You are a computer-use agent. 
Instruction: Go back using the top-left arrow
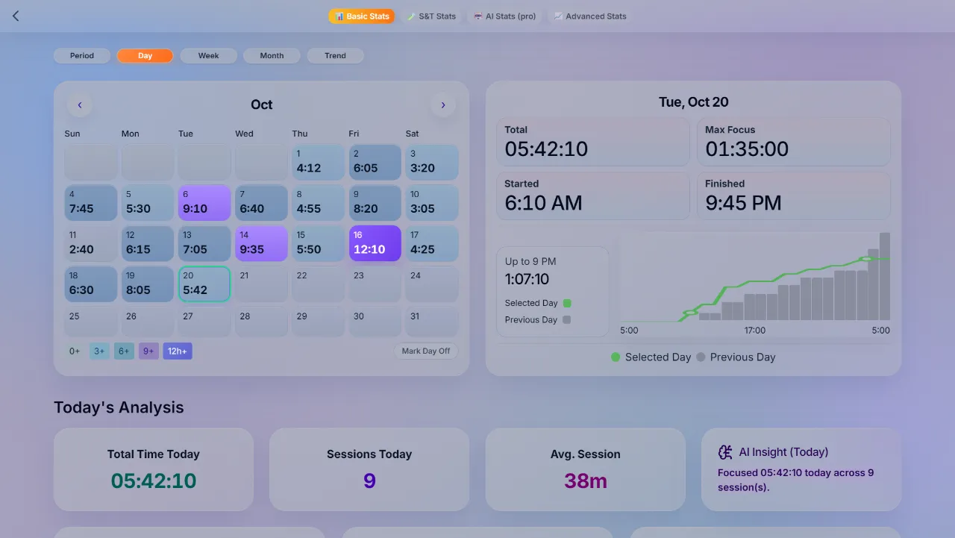(16, 16)
